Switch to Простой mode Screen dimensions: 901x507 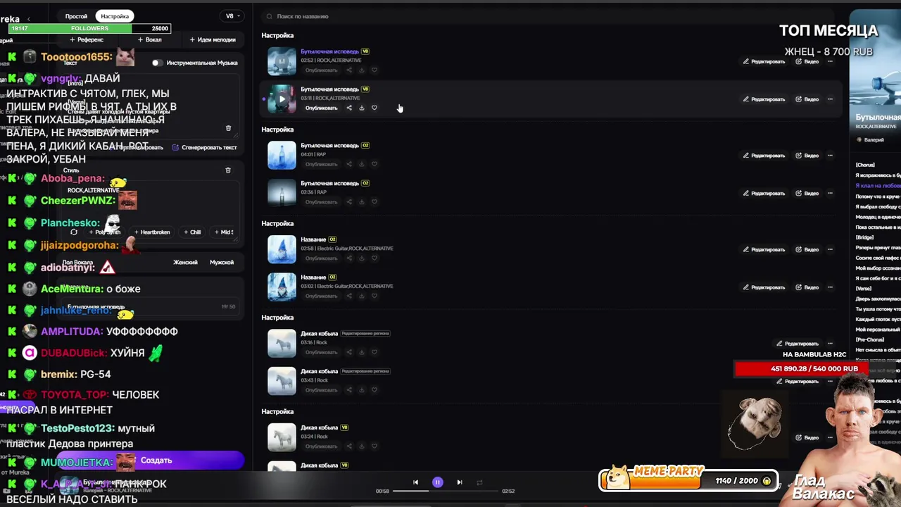(76, 16)
